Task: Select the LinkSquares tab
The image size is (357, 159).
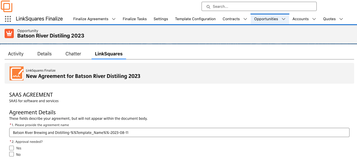Action: click(x=109, y=54)
